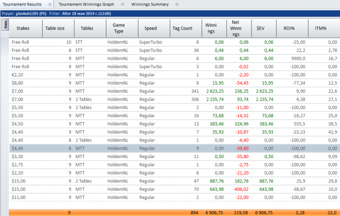
Task: Click winnings value 383,46 in Winnings column
Action: click(x=217, y=124)
